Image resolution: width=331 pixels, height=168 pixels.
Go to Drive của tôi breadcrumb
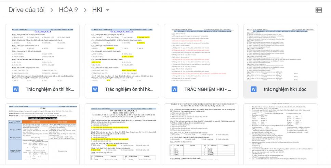27,10
